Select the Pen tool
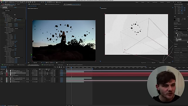 (x=22, y=2)
